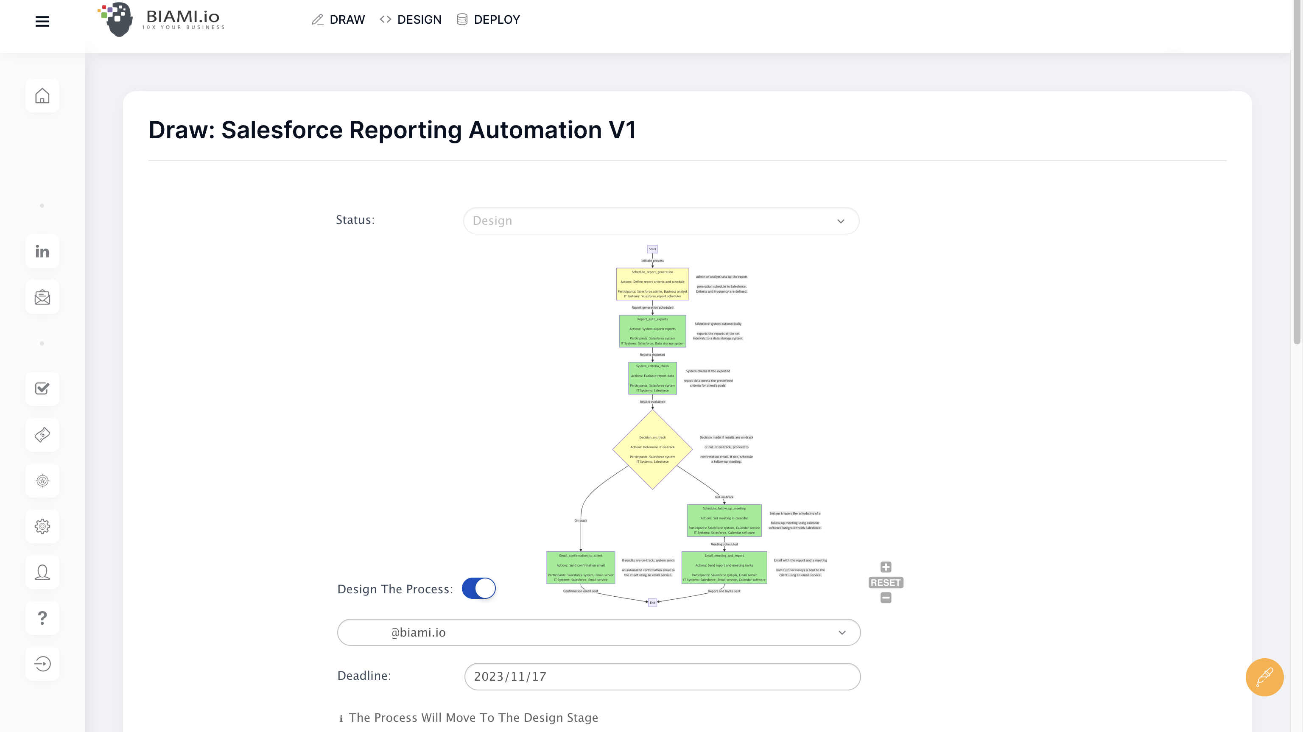The width and height of the screenshot is (1303, 732).
Task: Click the pencil icon beside DRAW
Action: coord(317,19)
